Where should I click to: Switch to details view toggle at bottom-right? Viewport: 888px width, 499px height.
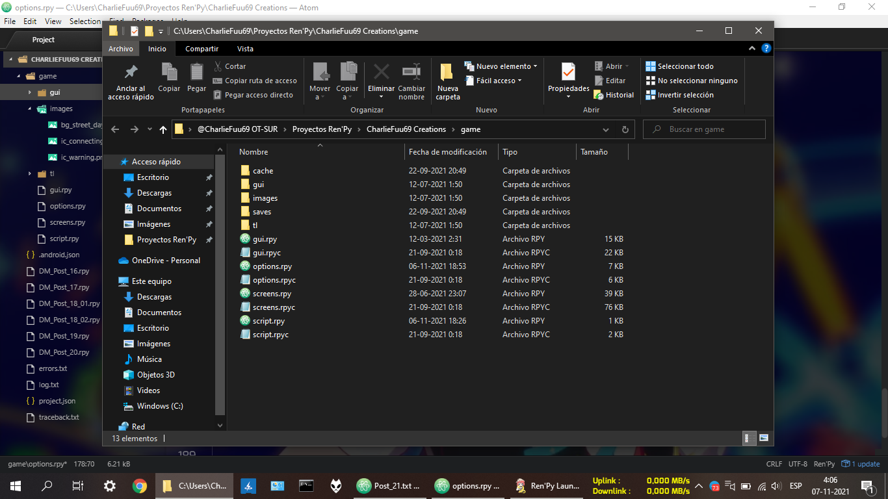click(x=748, y=438)
